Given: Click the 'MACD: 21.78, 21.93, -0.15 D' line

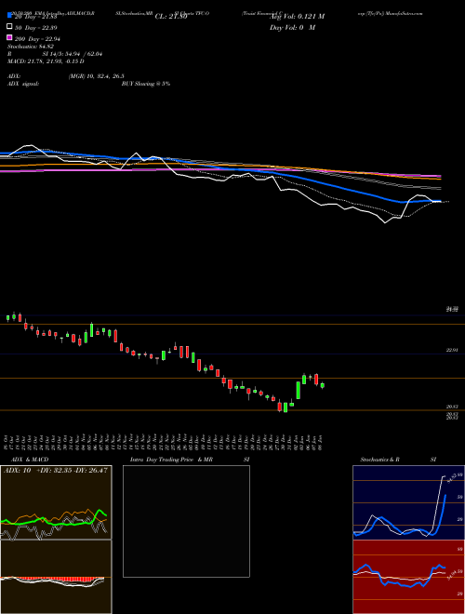Looking at the screenshot, I should (46, 61).
